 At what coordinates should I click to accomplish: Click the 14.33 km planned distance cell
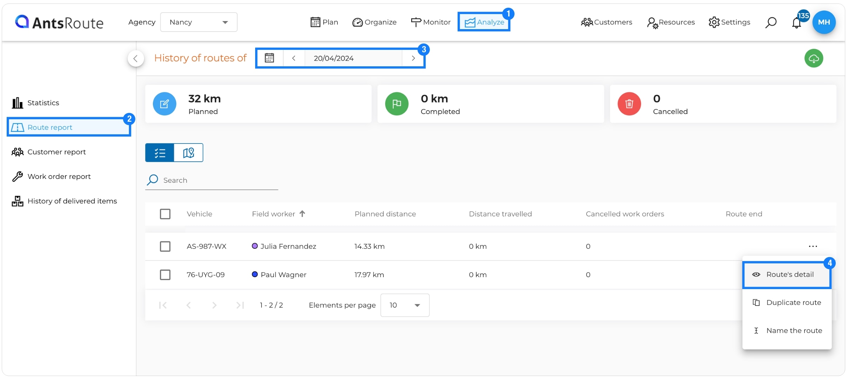[369, 246]
